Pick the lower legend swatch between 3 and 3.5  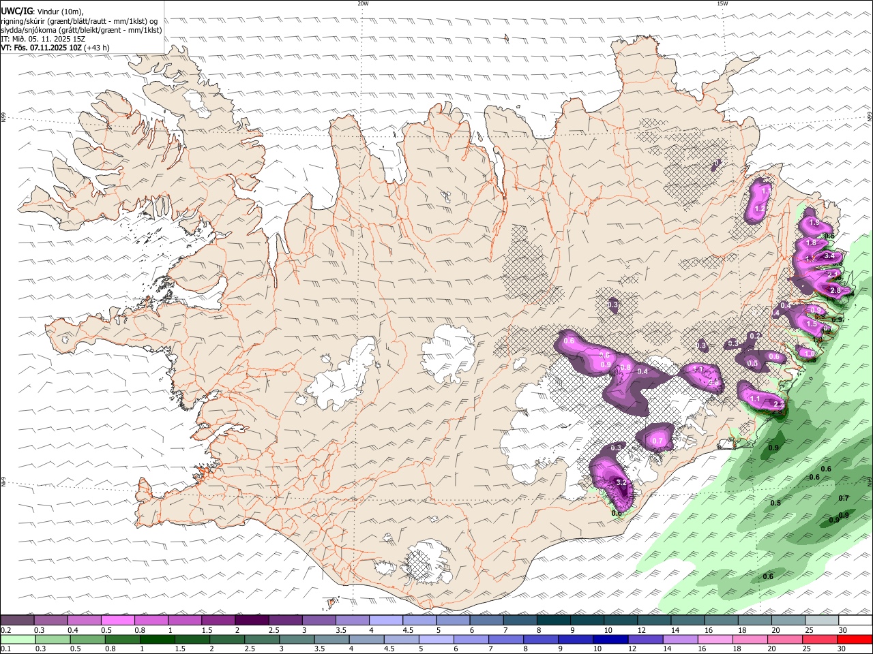[297, 640]
